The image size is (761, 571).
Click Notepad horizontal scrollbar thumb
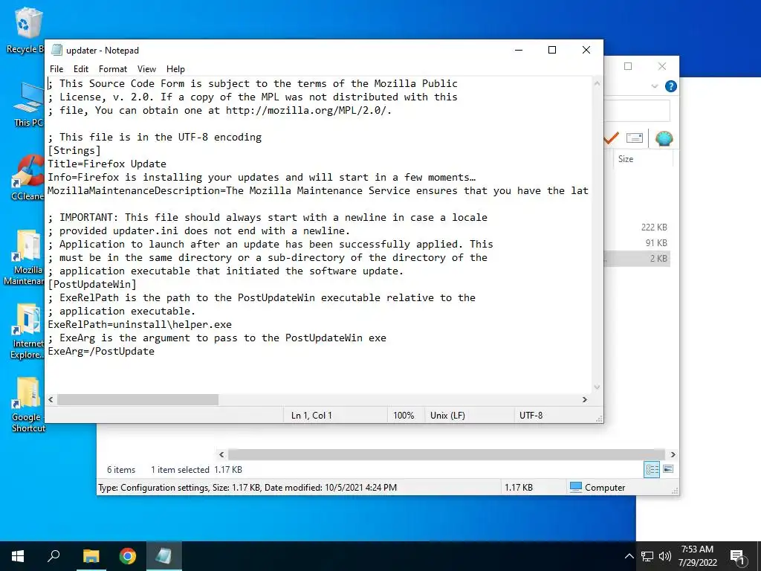tap(137, 399)
